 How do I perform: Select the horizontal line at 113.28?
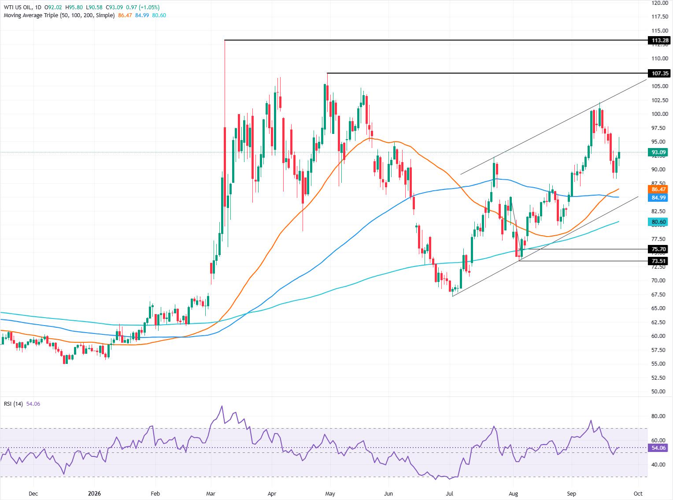436,41
